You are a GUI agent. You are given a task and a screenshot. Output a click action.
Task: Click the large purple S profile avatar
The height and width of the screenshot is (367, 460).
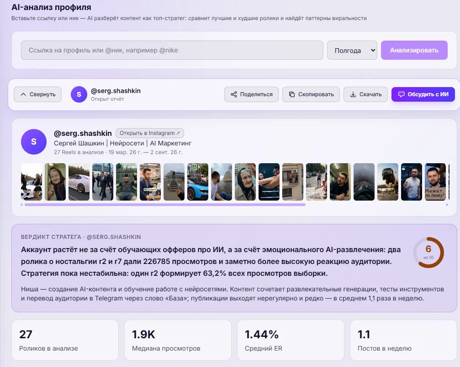pos(34,142)
